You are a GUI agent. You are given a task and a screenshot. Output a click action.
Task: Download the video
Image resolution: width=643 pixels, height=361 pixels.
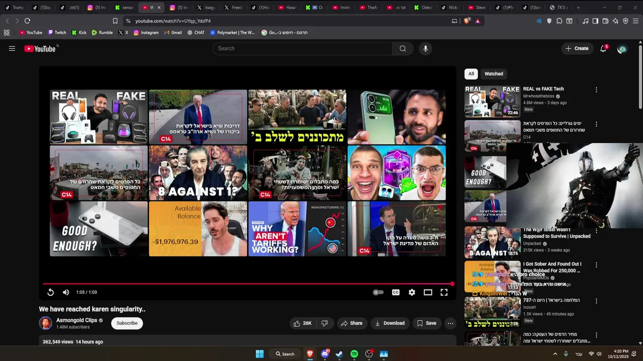(390, 323)
